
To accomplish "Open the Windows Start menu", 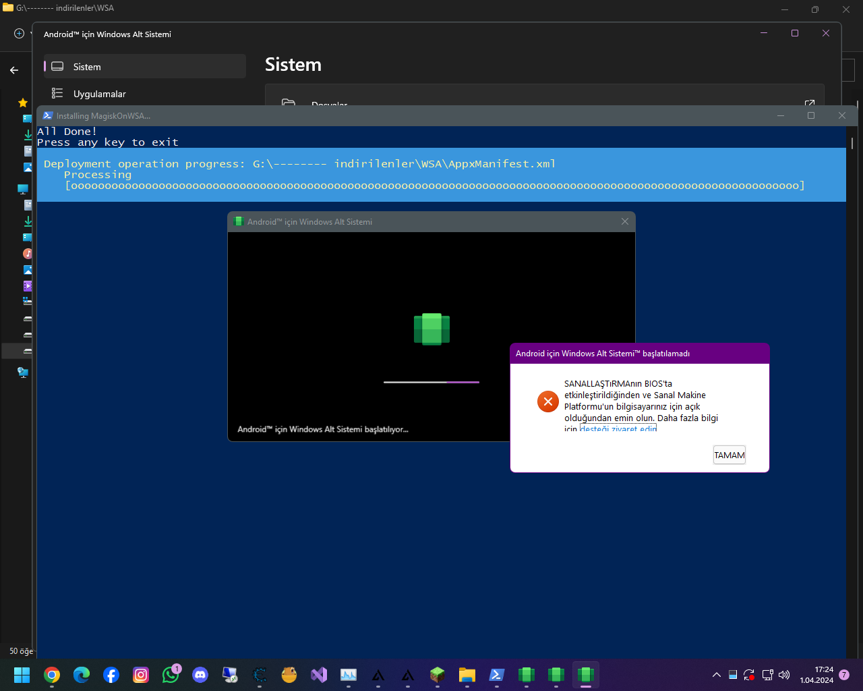I will pyautogui.click(x=22, y=675).
